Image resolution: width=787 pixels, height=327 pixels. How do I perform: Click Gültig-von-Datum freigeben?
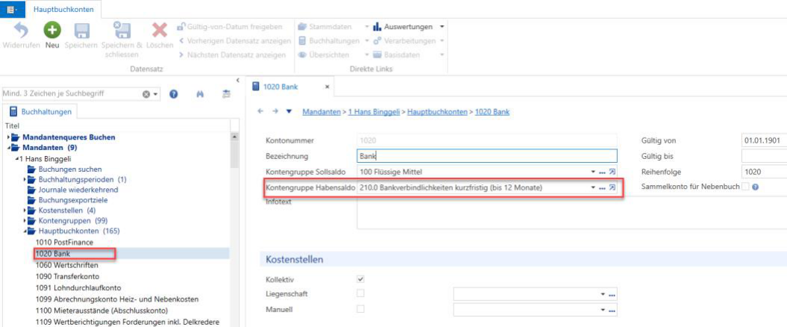tap(229, 27)
